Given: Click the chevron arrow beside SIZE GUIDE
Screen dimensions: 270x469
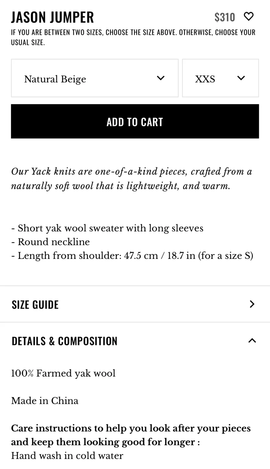Looking at the screenshot, I should point(252,304).
